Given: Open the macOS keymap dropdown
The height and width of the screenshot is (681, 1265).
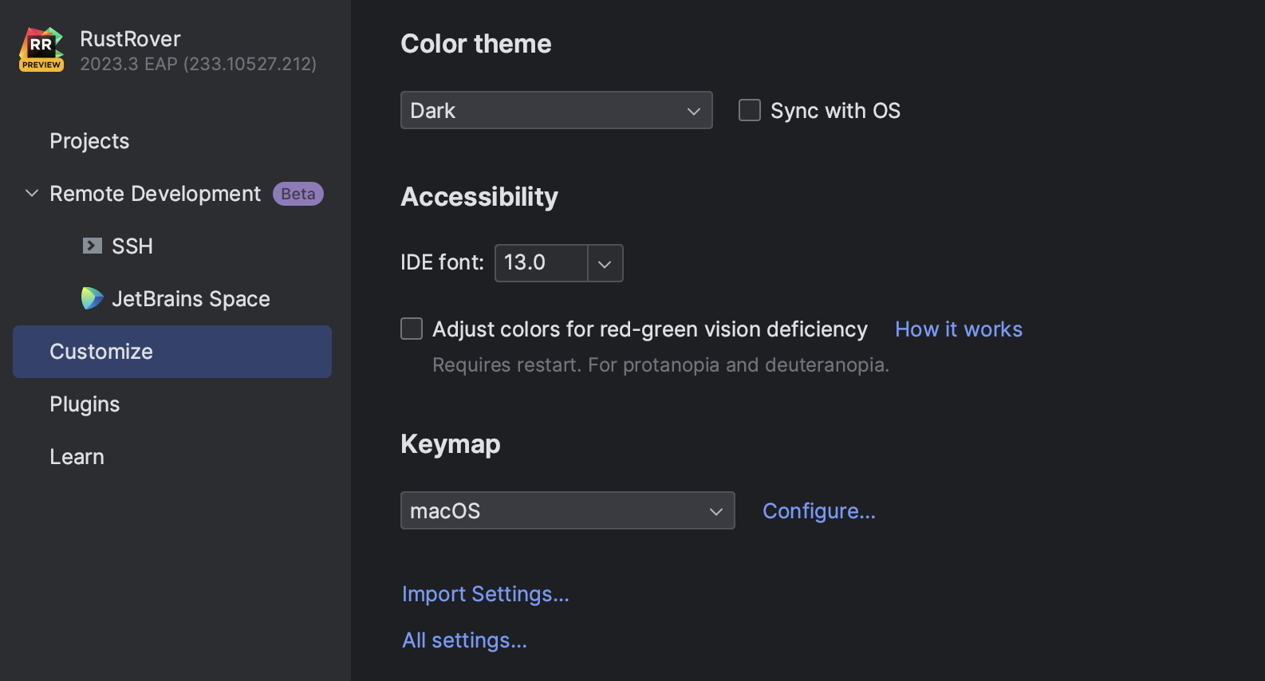Looking at the screenshot, I should [567, 510].
